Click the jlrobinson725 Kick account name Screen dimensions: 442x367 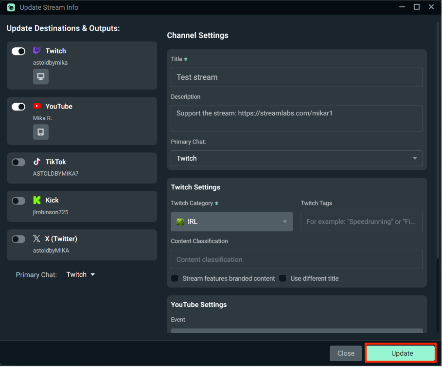pyautogui.click(x=51, y=212)
